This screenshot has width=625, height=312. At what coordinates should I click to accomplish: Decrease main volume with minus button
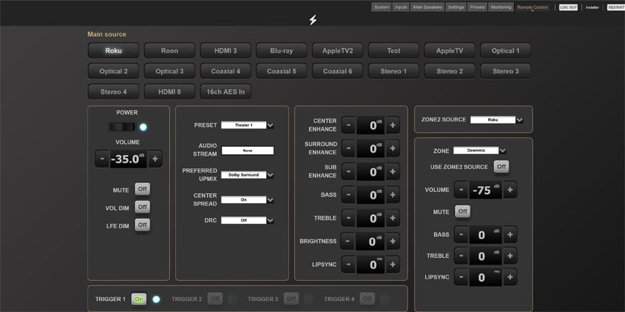coord(102,158)
